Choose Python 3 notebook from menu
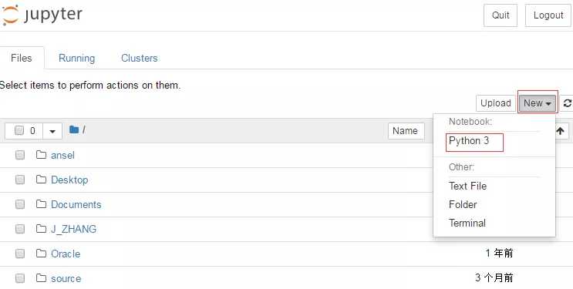 469,141
